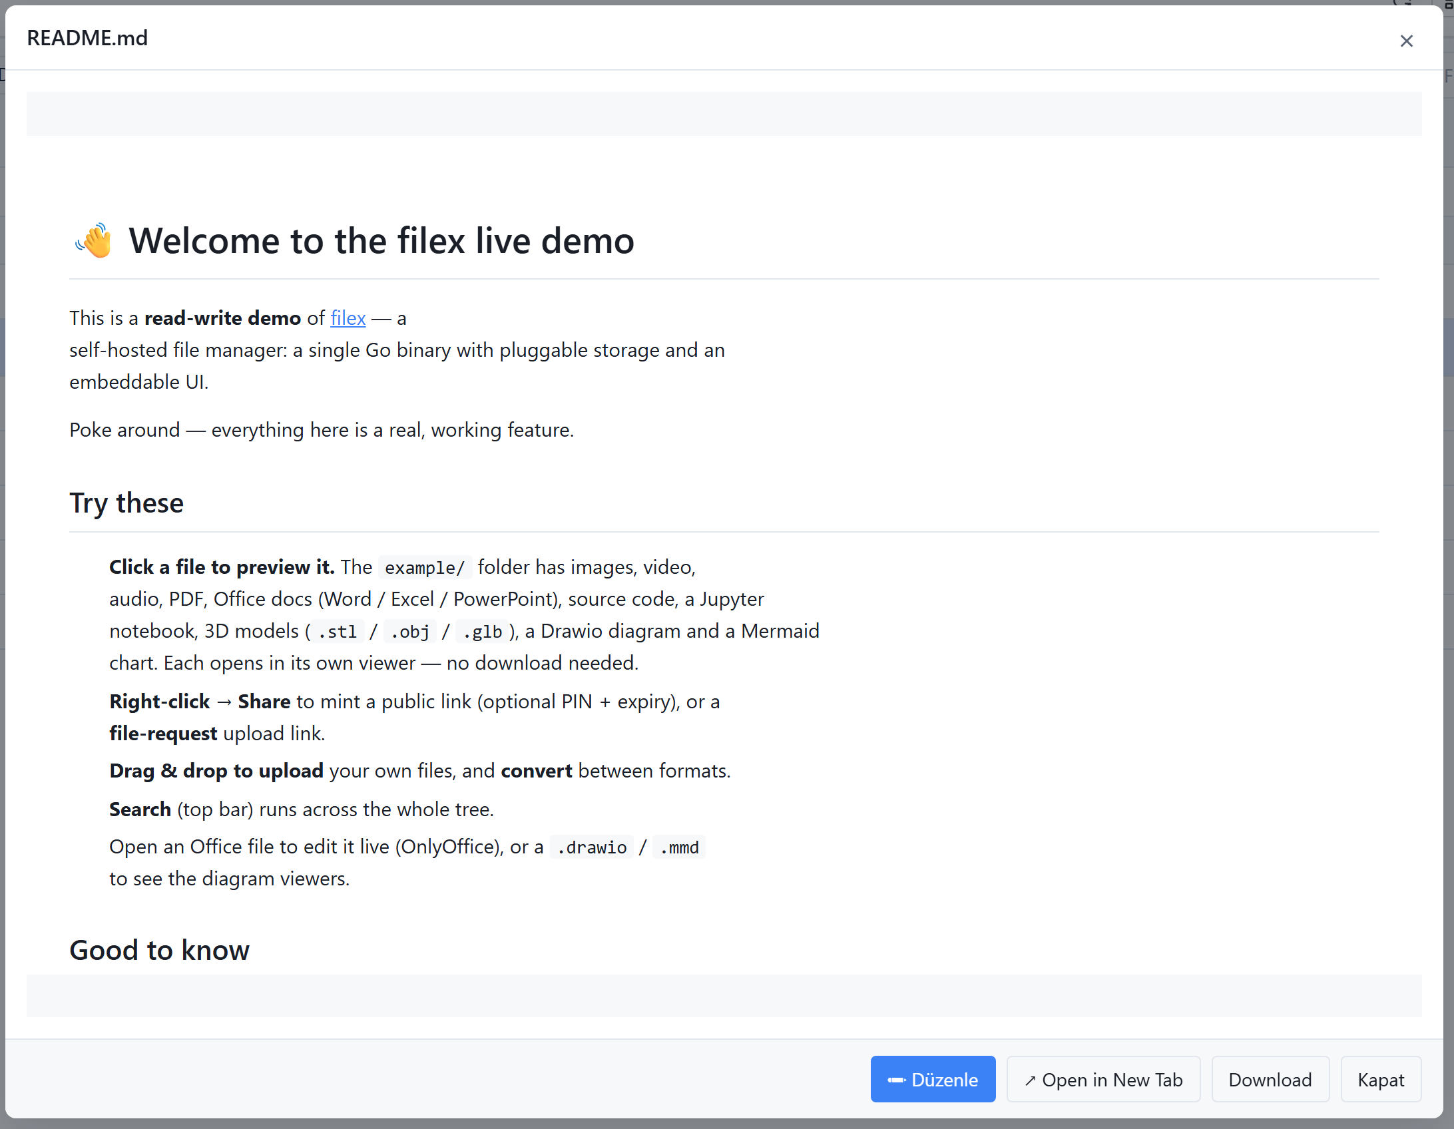This screenshot has width=1454, height=1129.
Task: Close the README.md preview with the X
Action: [1406, 41]
